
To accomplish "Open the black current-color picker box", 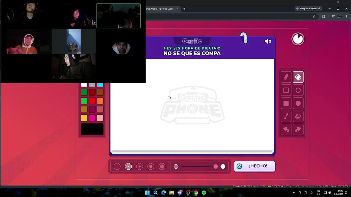I will pos(92,129).
